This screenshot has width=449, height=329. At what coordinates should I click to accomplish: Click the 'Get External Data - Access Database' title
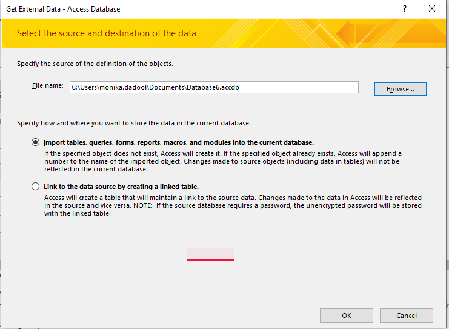click(x=63, y=9)
